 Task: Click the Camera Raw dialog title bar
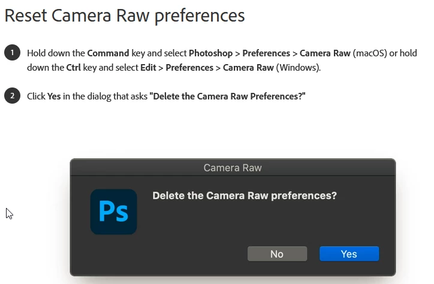coord(233,167)
